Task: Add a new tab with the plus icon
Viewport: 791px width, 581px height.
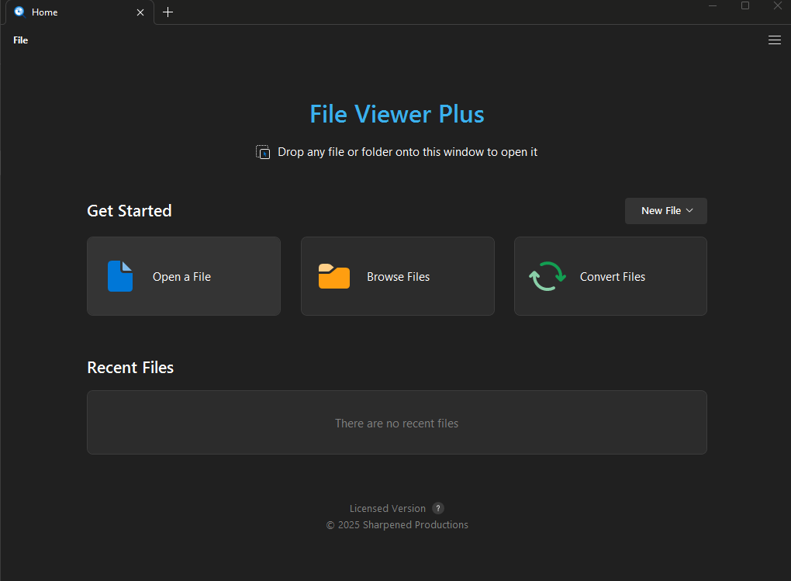Action: click(x=168, y=12)
